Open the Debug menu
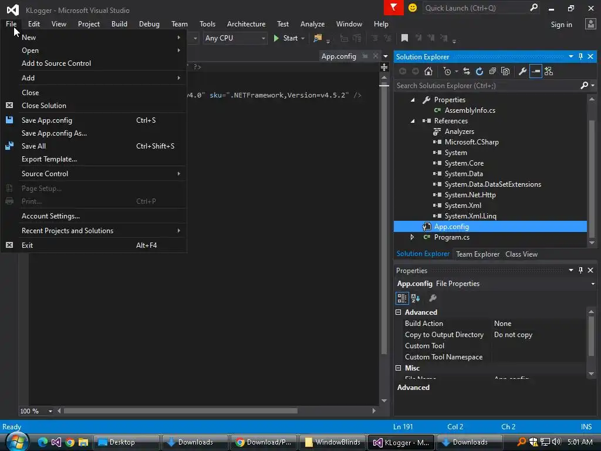Image resolution: width=601 pixels, height=451 pixels. tap(149, 23)
